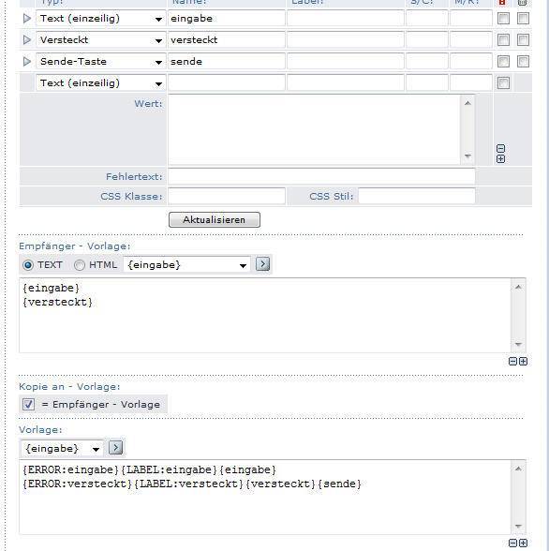Screen dimensions: 549x551
Task: Shrink the bottom Vorlage textarea with minus icon
Action: tap(512, 543)
